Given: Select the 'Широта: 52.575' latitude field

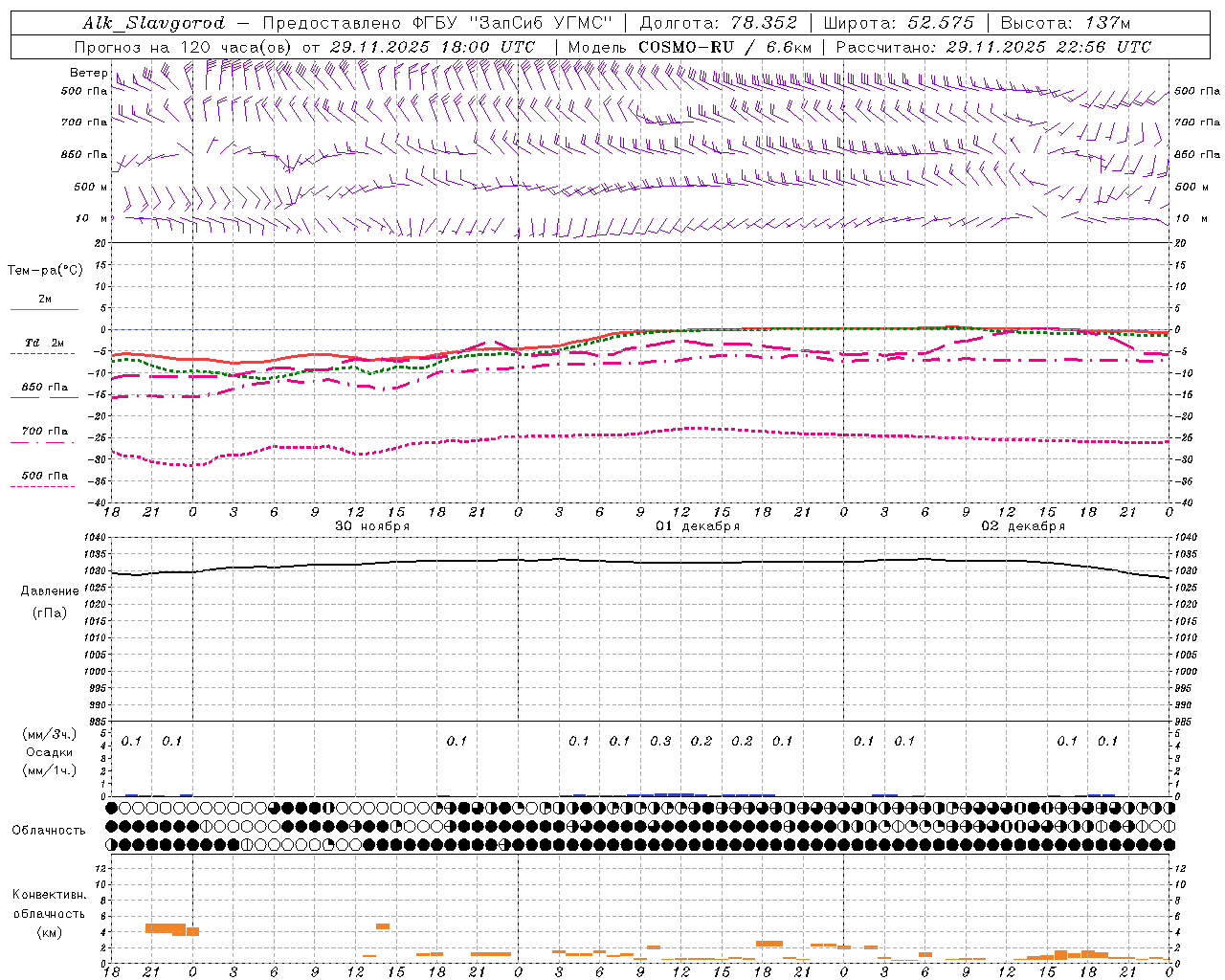Looking at the screenshot, I should click(x=899, y=23).
